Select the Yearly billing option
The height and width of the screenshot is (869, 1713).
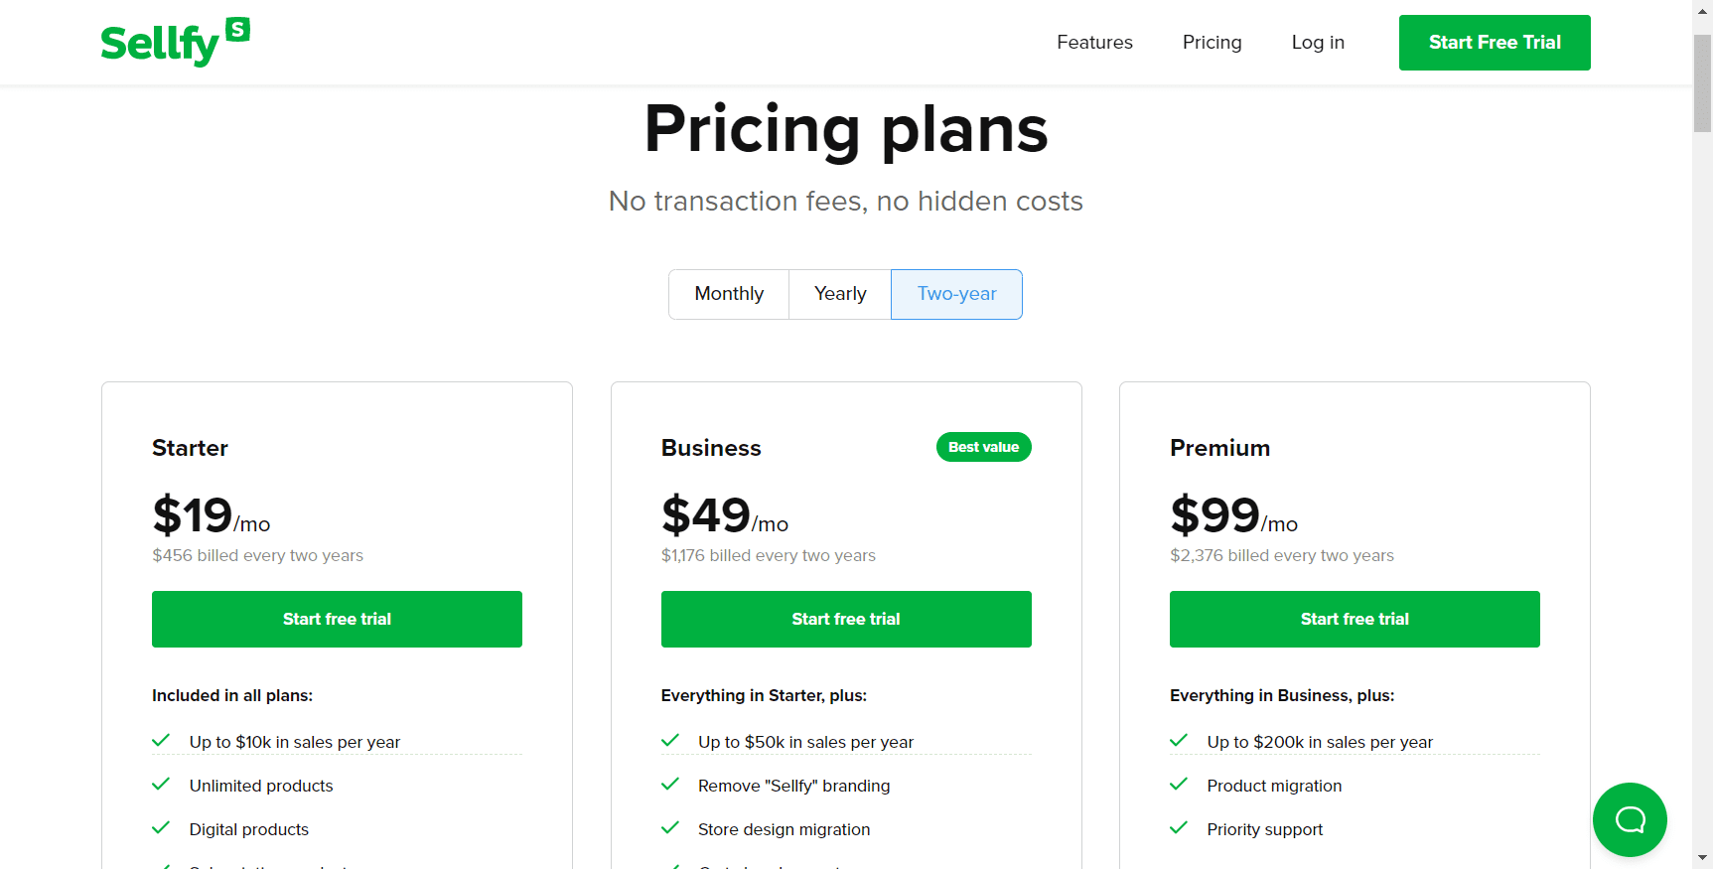pos(839,294)
